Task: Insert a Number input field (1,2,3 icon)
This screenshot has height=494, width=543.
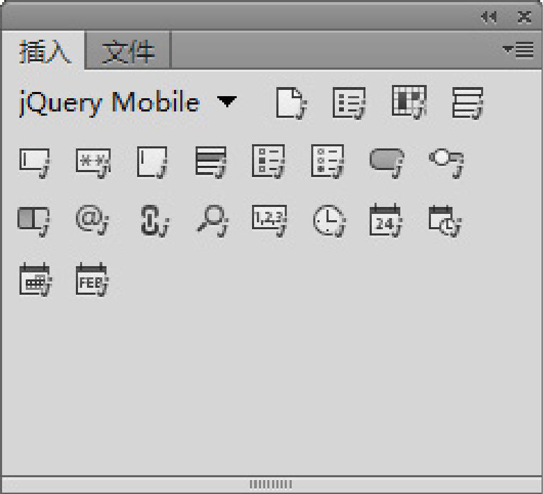Action: tap(269, 221)
